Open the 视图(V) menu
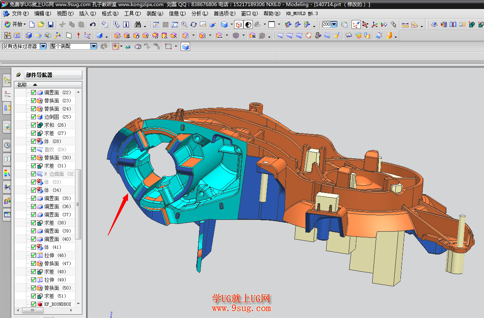 (x=65, y=13)
